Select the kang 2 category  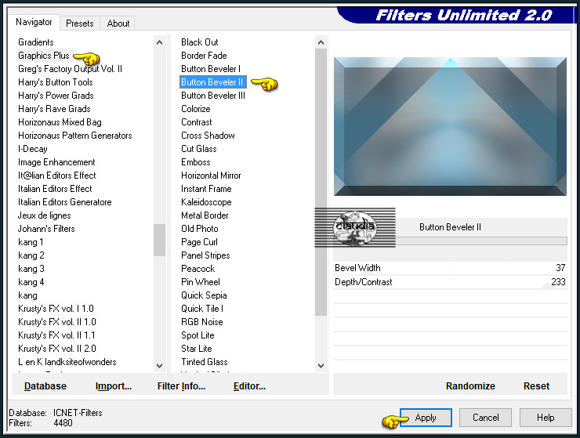[x=31, y=255]
